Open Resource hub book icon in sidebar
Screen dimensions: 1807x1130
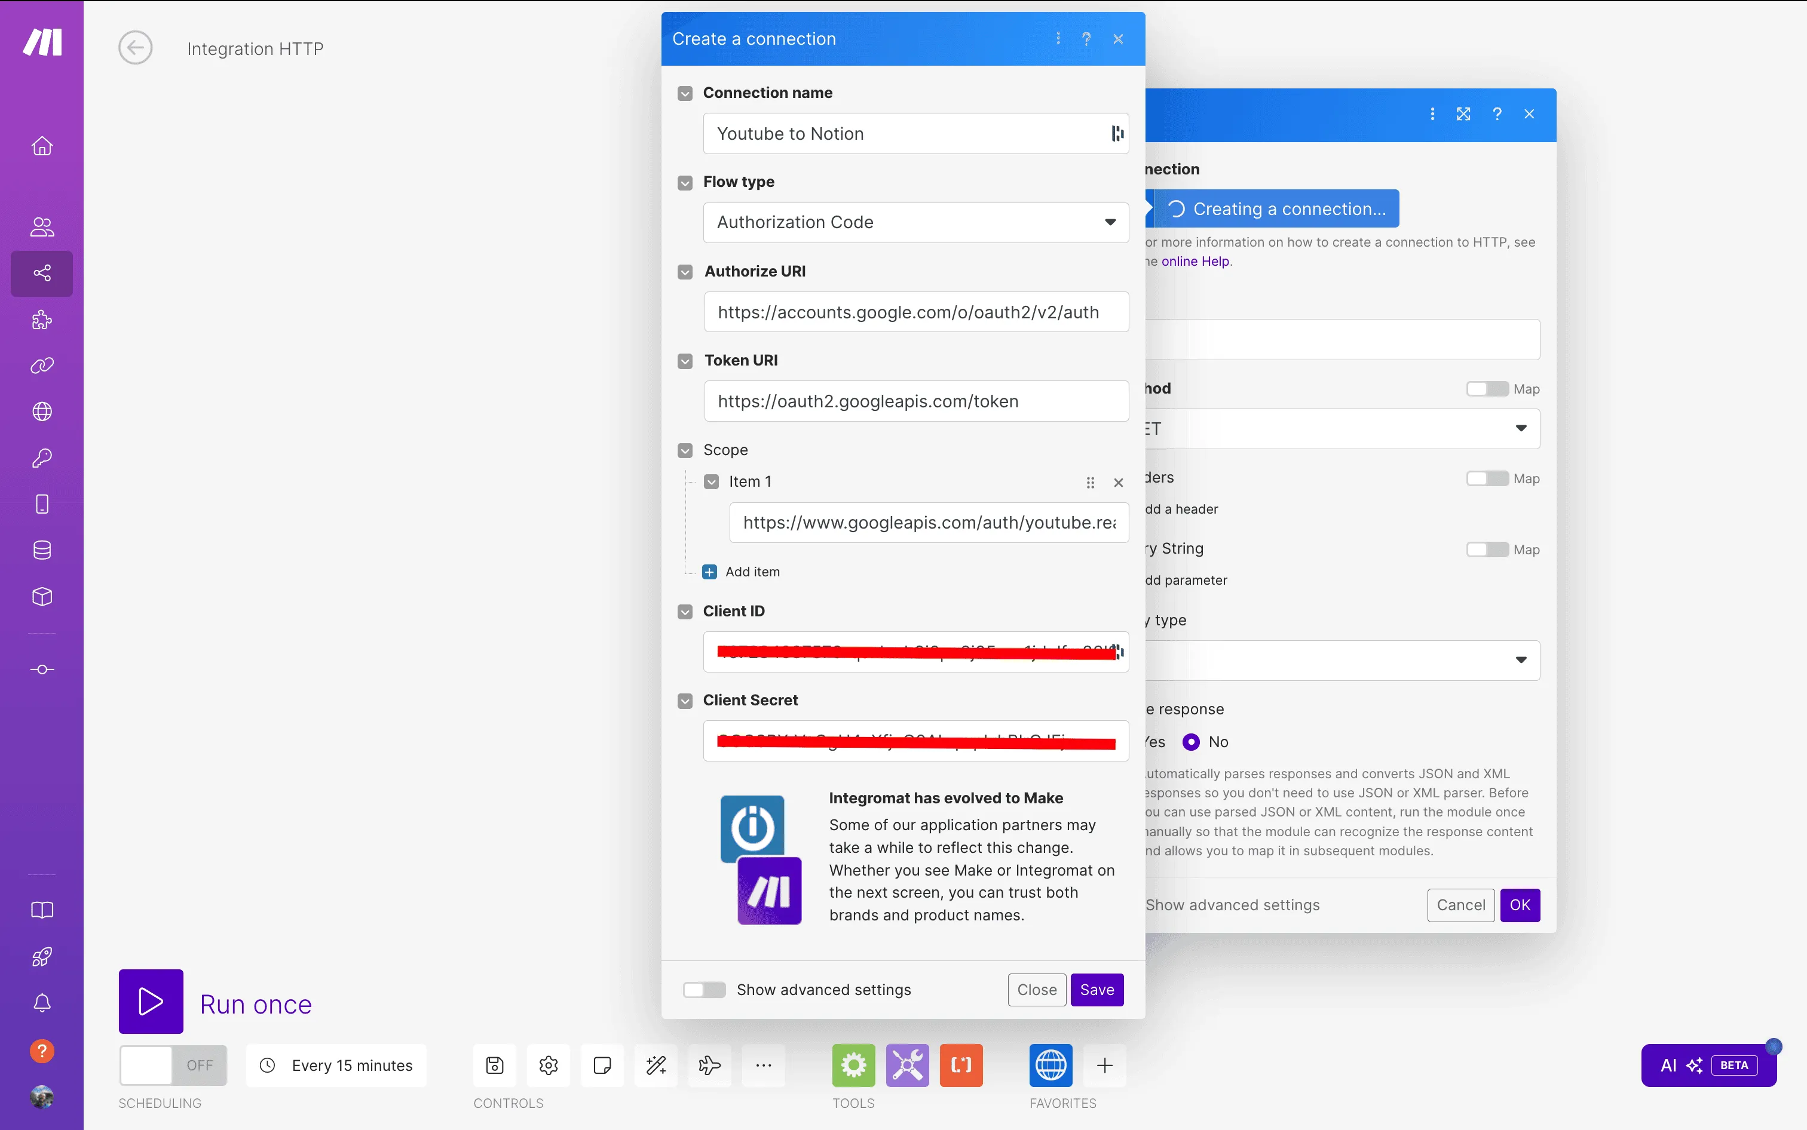point(42,910)
